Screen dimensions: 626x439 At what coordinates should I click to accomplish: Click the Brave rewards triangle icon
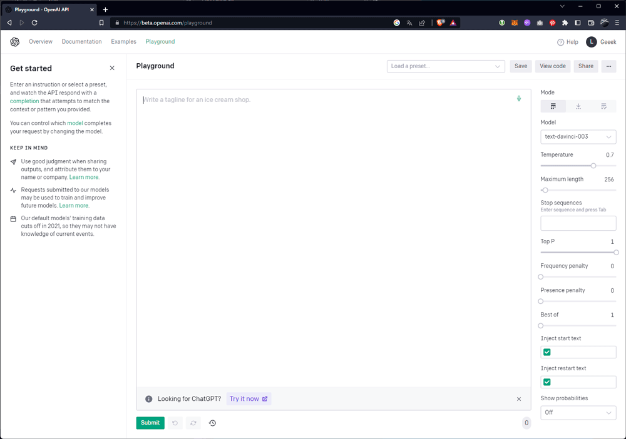pyautogui.click(x=453, y=23)
